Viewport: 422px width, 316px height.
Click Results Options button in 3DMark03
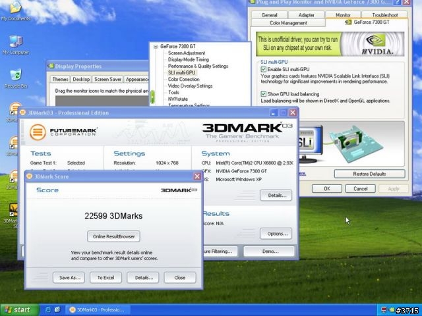click(x=276, y=234)
